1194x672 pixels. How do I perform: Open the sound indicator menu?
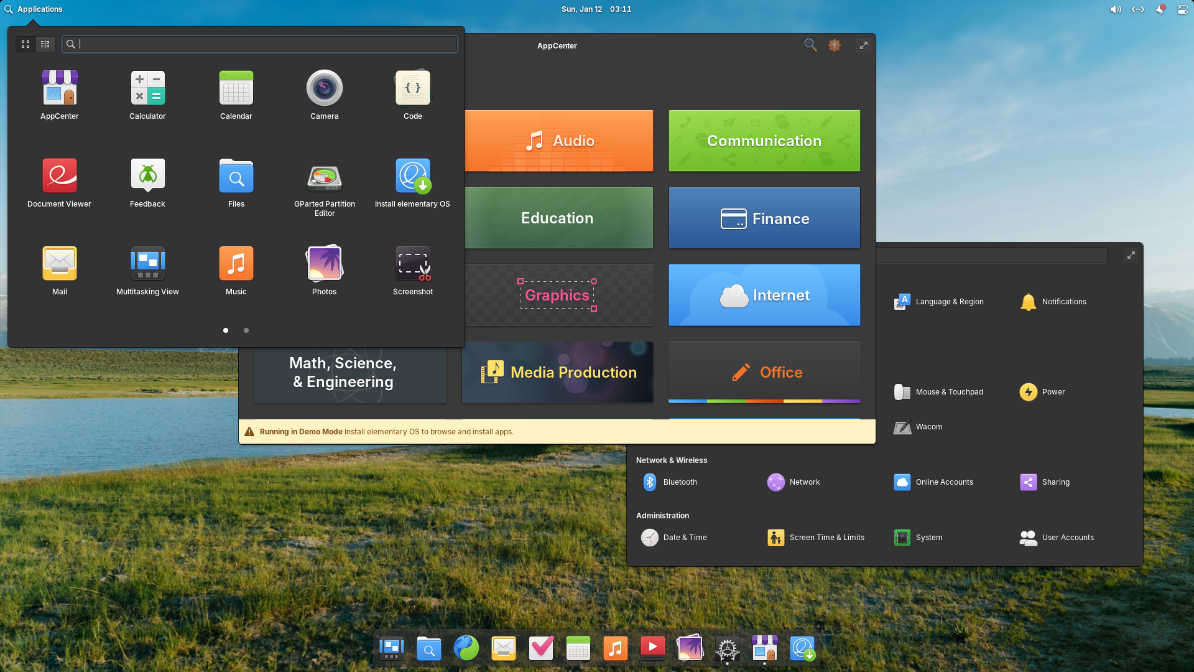(x=1115, y=9)
